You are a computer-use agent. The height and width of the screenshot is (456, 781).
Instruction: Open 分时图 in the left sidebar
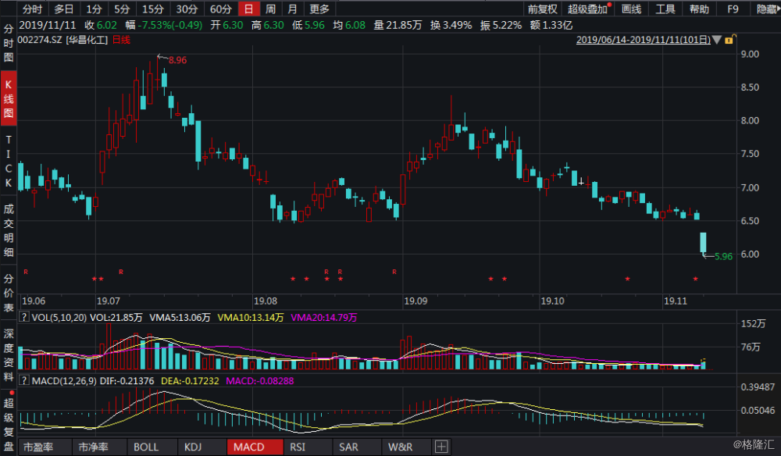click(x=9, y=43)
